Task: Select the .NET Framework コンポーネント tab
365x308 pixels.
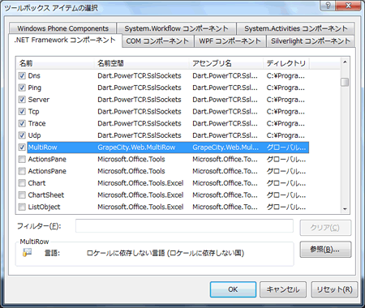Action: click(x=65, y=41)
